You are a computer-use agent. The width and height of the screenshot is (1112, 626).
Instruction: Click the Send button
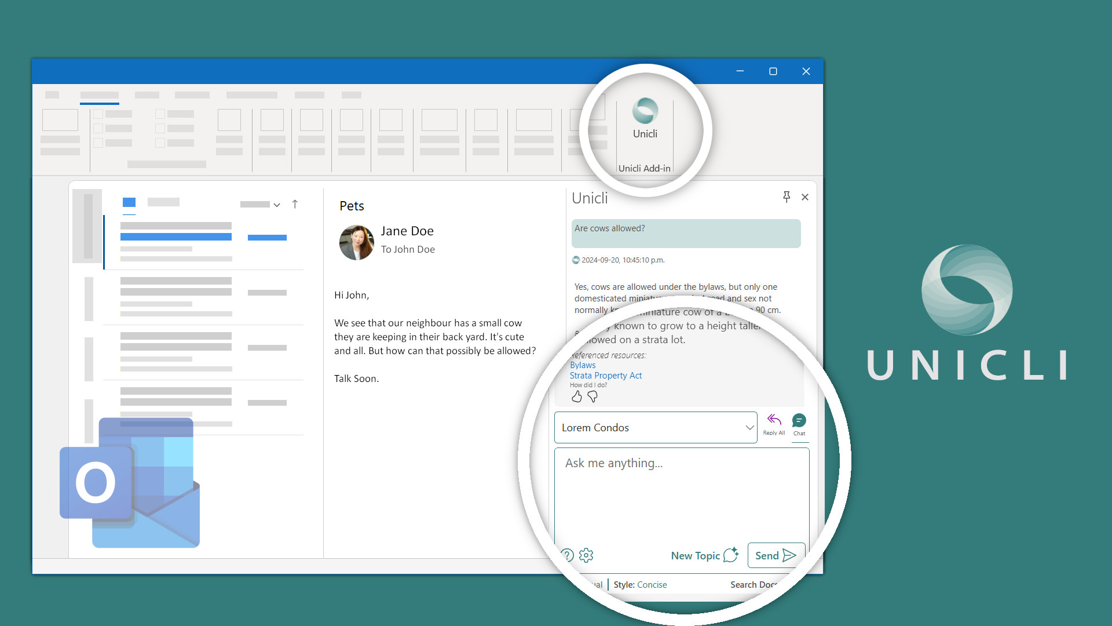776,555
